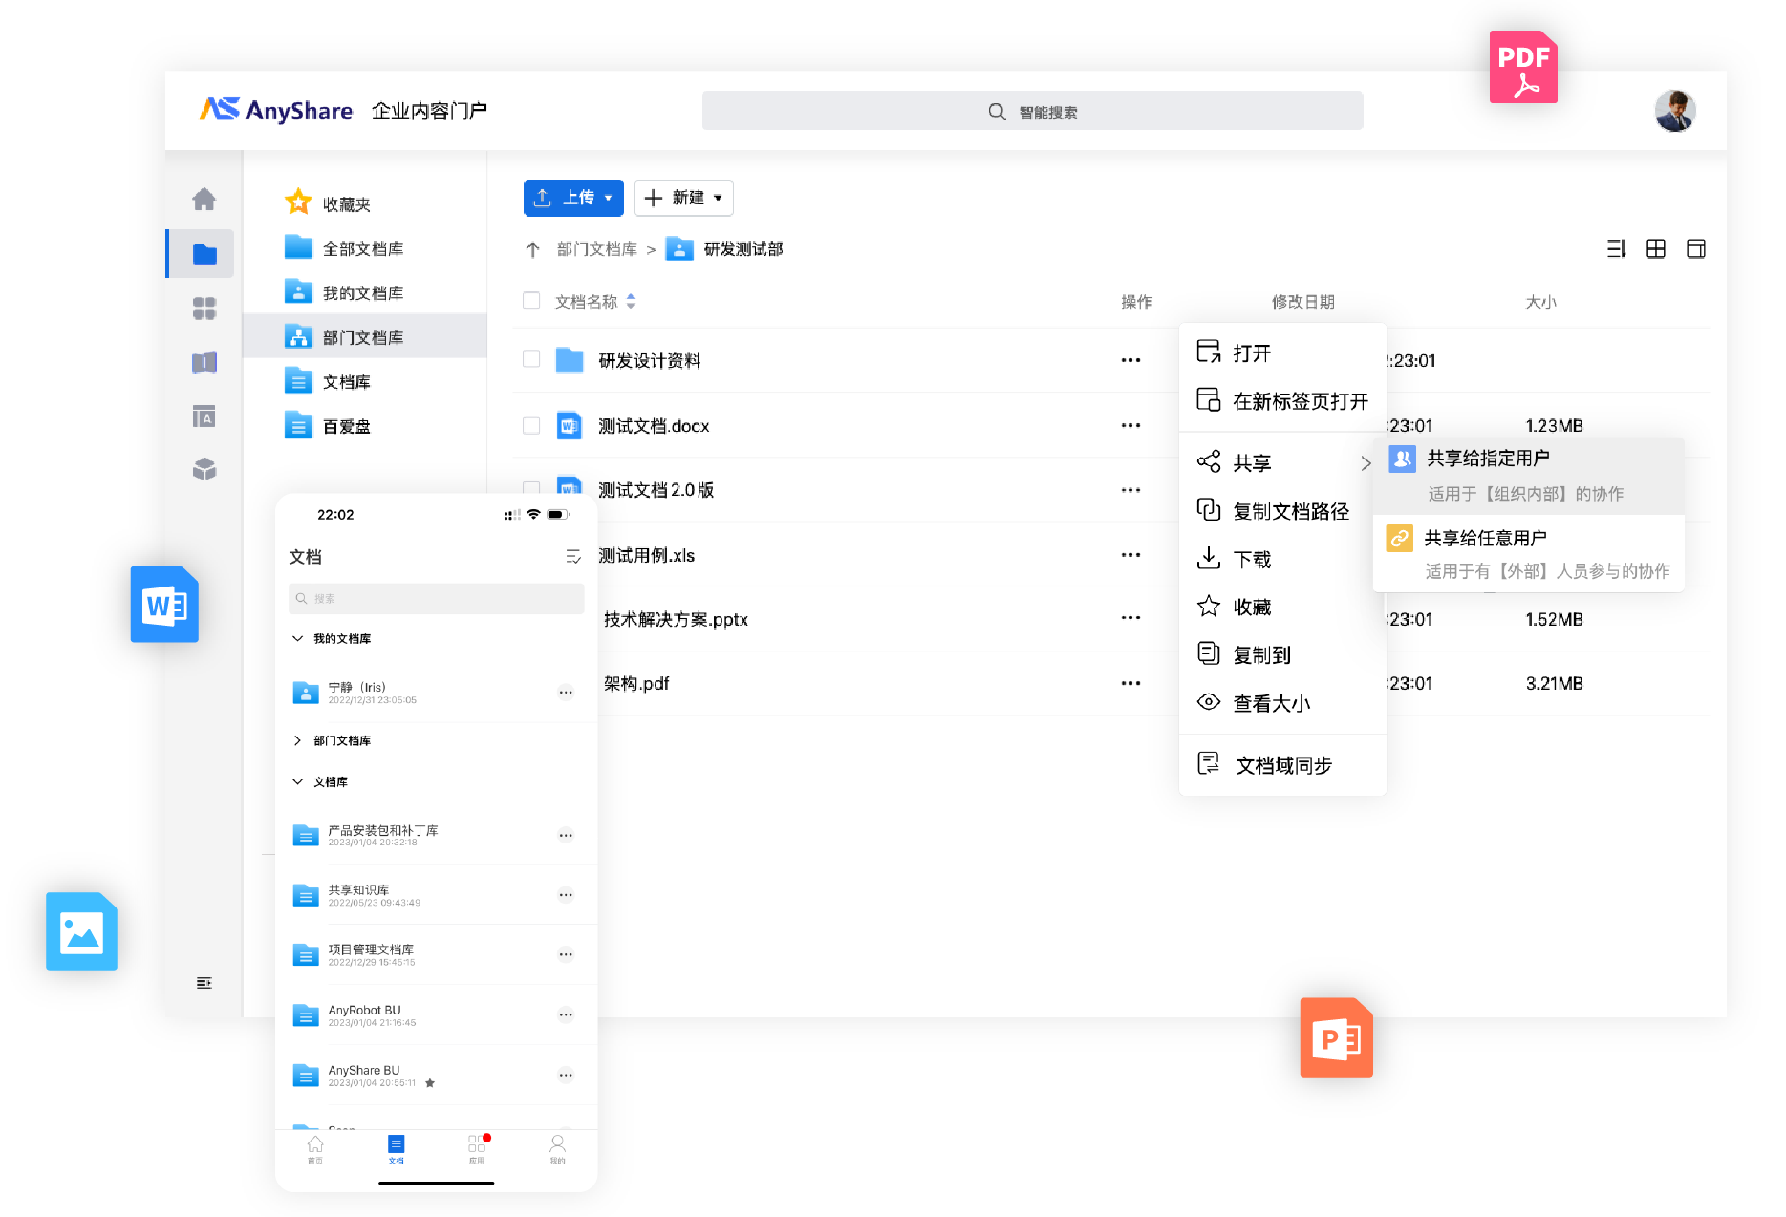Open more actions for 架构.pdf
This screenshot has width=1786, height=1217.
tap(1130, 683)
